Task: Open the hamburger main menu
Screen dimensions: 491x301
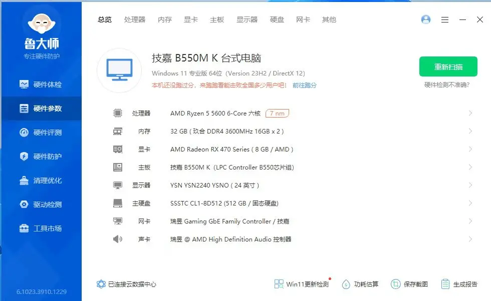Action: 445,19
